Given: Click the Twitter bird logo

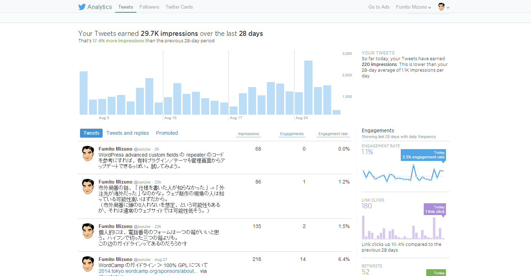Looking at the screenshot, I should pyautogui.click(x=82, y=7).
